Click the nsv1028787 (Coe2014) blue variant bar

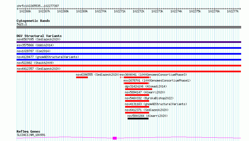coord(129,54)
